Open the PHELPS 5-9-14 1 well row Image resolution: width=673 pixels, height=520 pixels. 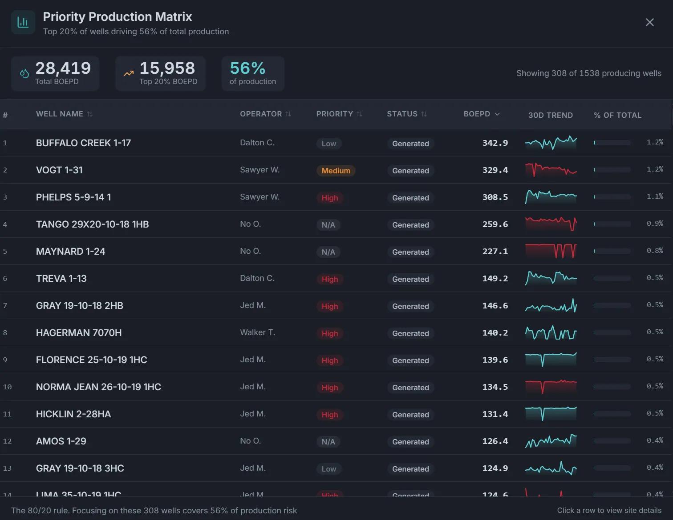coord(336,197)
